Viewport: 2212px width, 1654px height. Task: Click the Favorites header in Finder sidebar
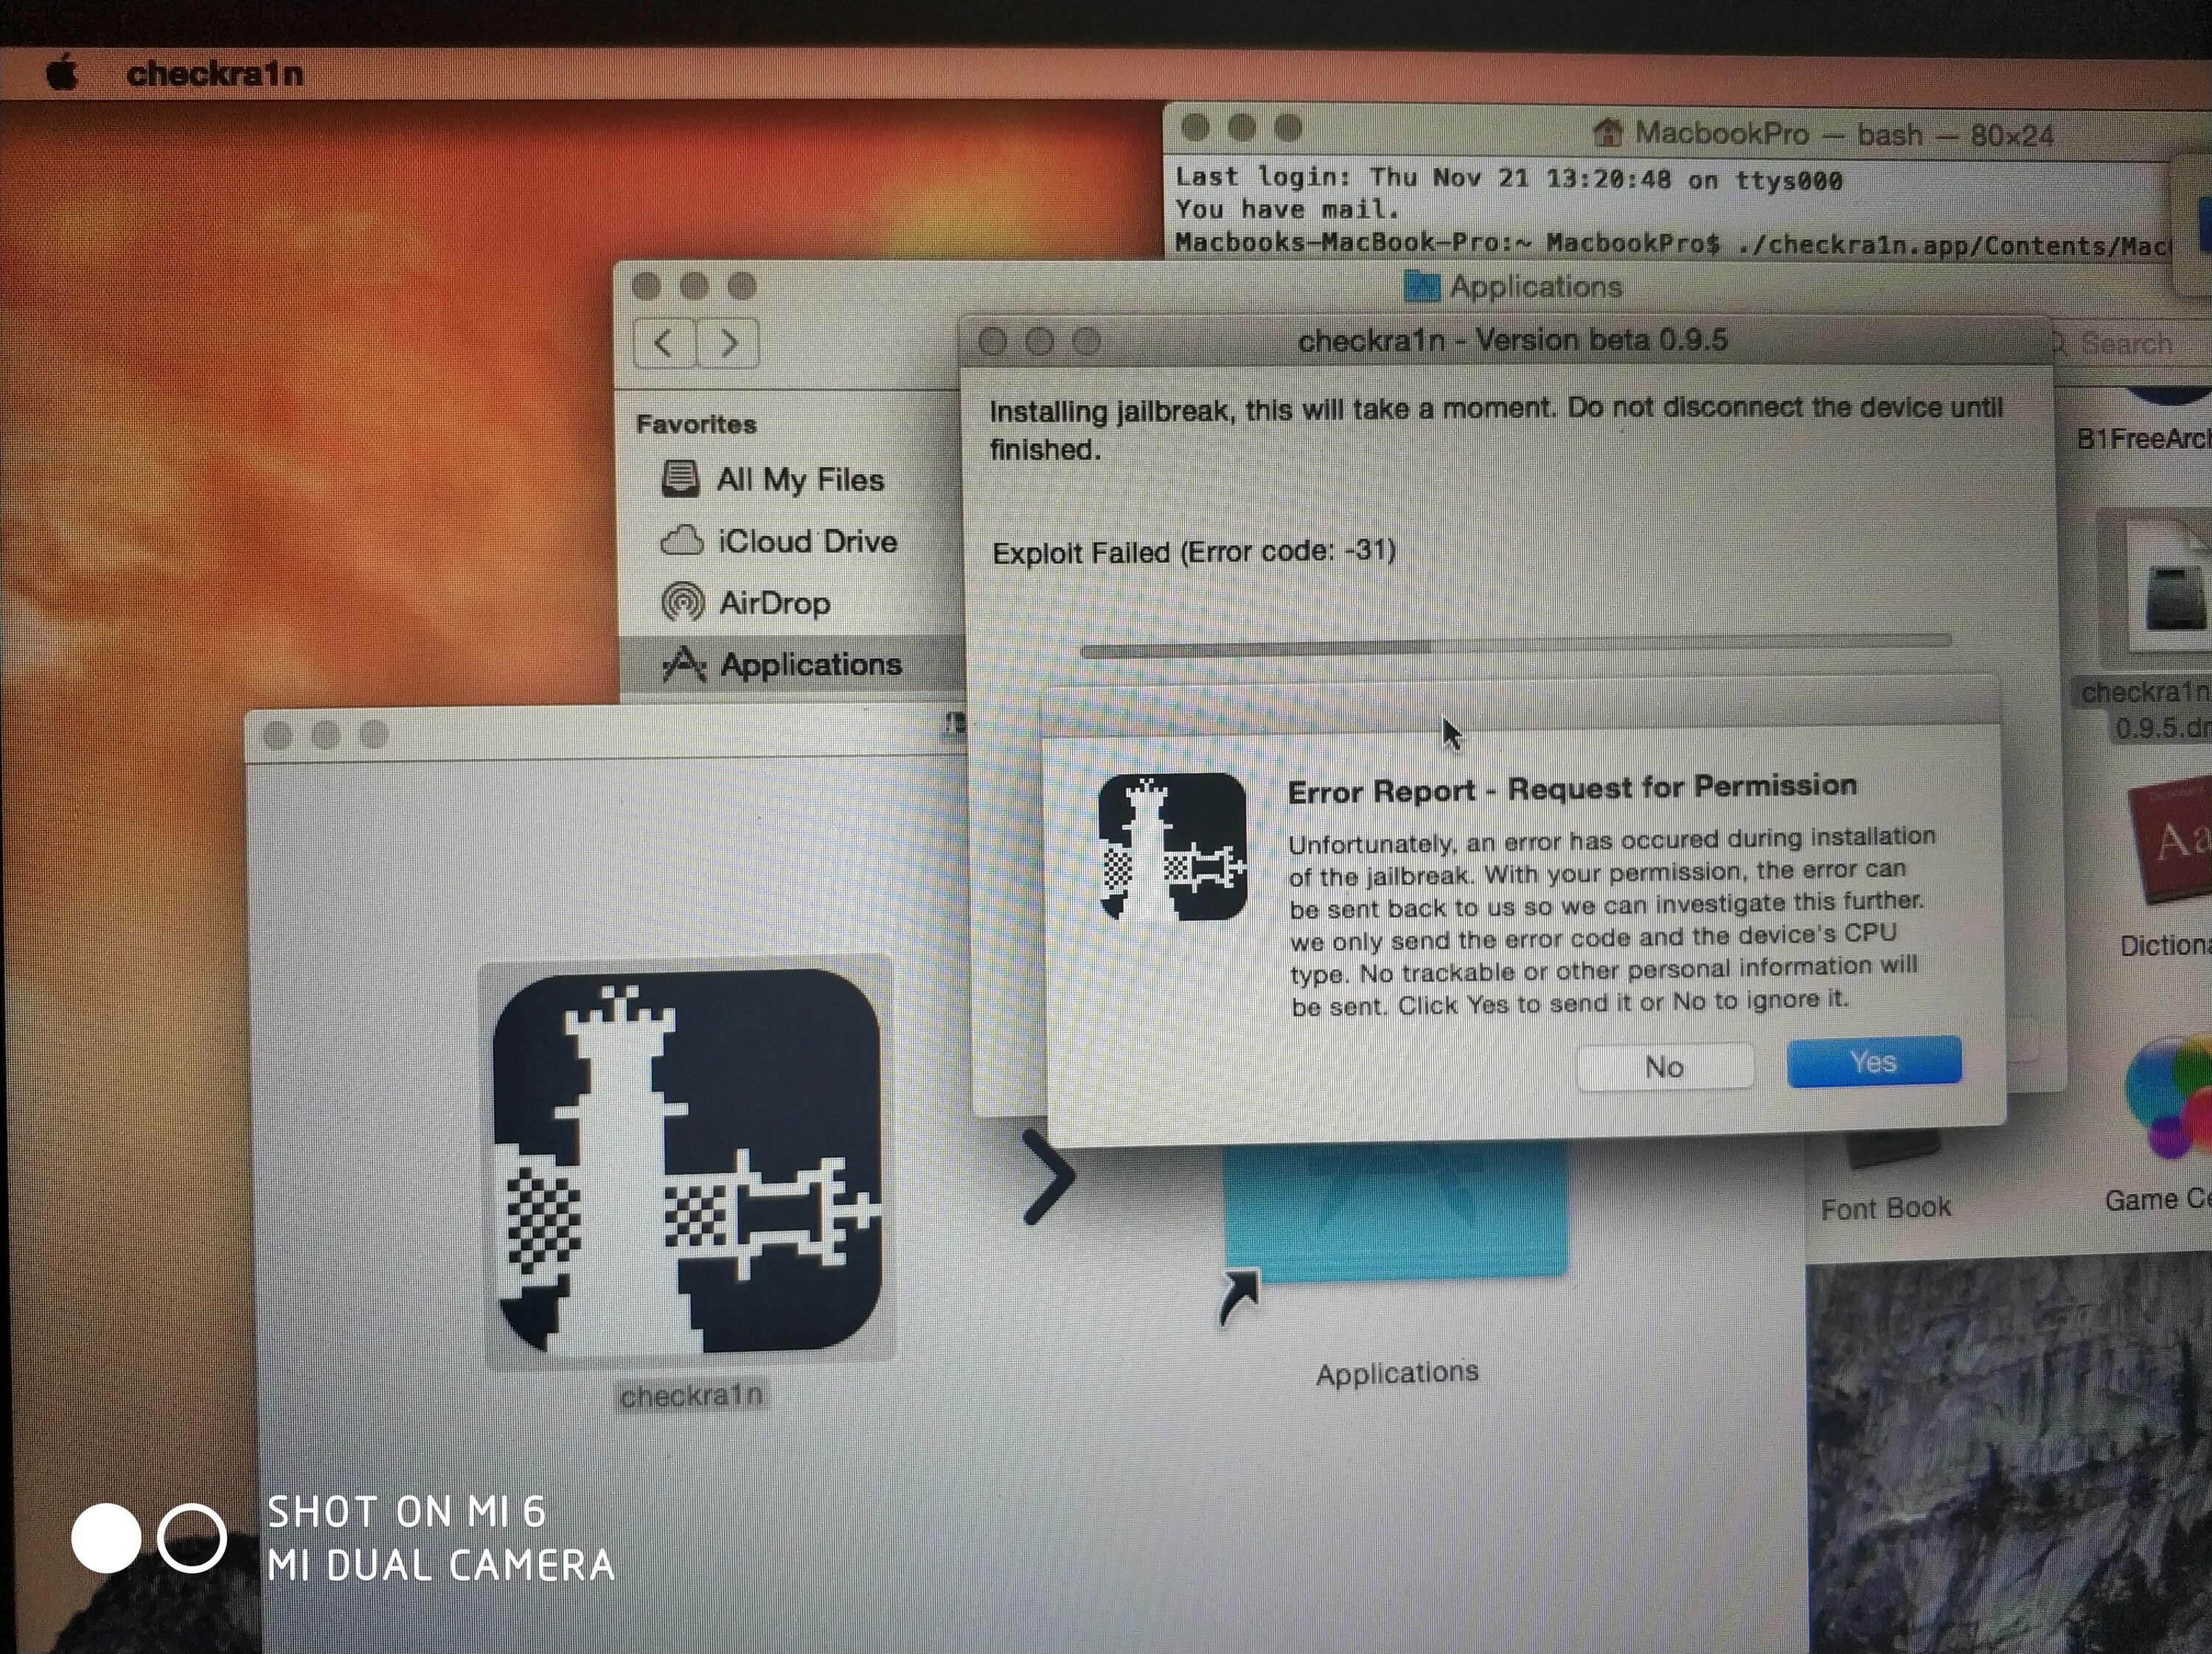[x=696, y=424]
